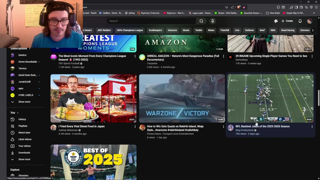The height and width of the screenshot is (180, 320).
Task: Open TNT Sports Football channel avatar
Action: pos(53,57)
